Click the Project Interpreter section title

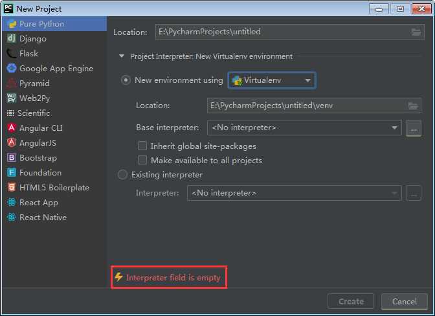pyautogui.click(x=211, y=56)
